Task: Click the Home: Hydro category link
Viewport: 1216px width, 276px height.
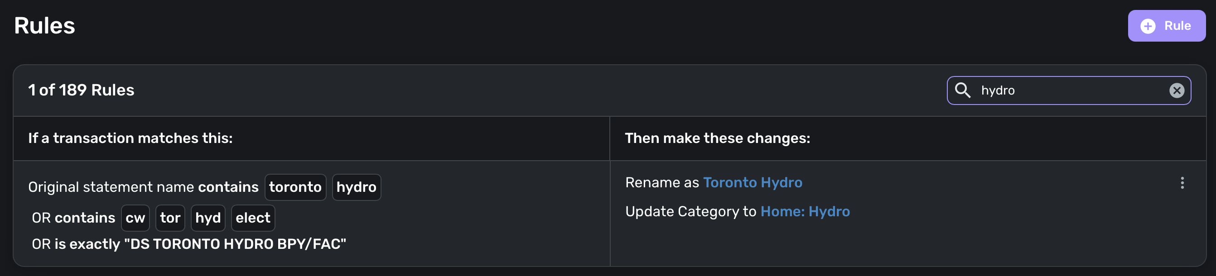Action: 805,211
